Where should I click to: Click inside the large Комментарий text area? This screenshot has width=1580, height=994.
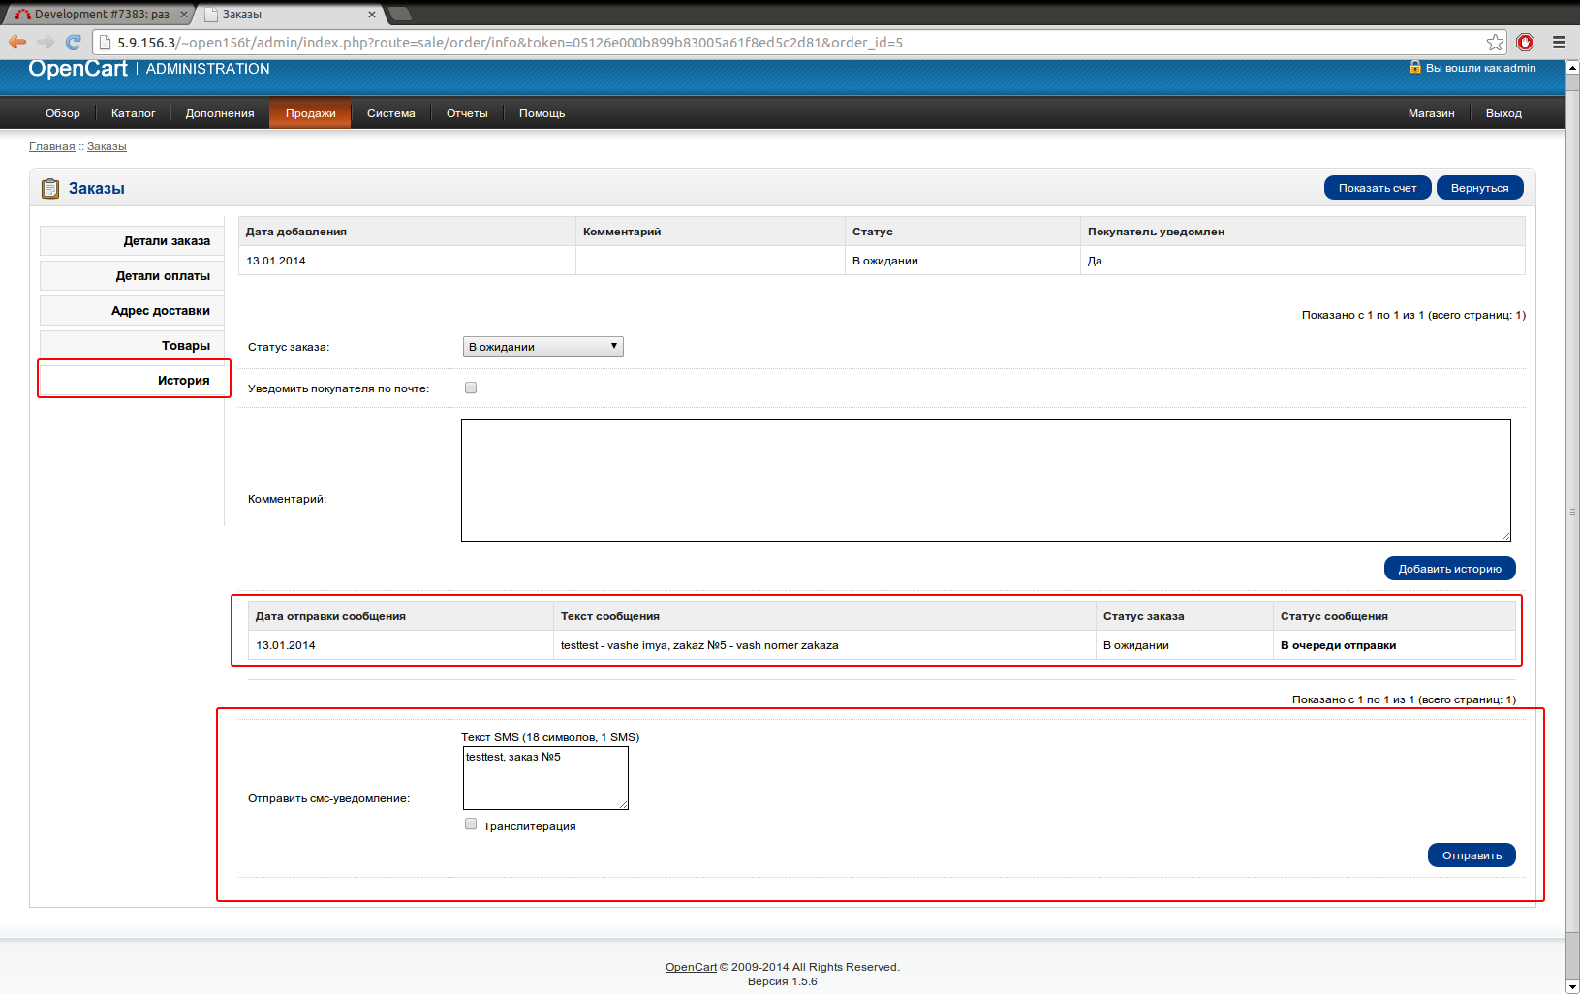point(985,481)
